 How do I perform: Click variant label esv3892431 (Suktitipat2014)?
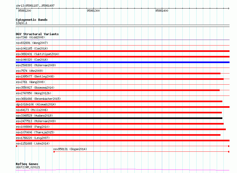pos(38,54)
